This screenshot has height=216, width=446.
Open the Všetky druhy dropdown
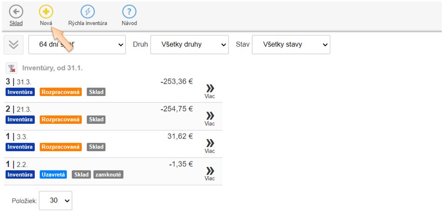190,45
